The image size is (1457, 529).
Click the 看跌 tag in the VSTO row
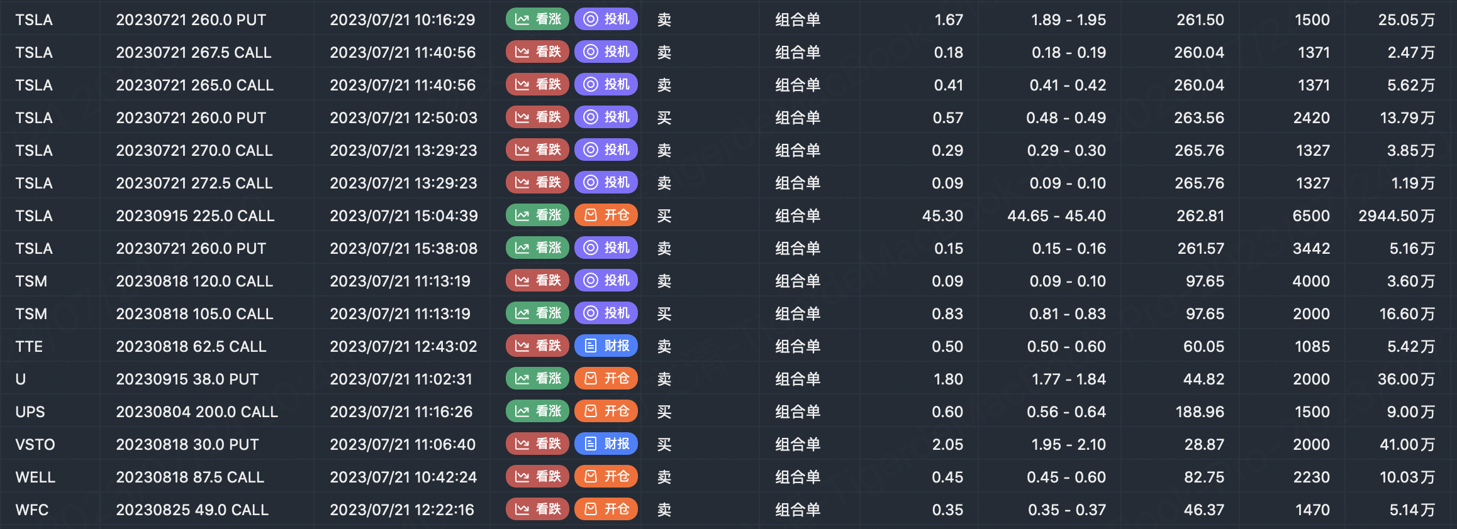coord(537,444)
